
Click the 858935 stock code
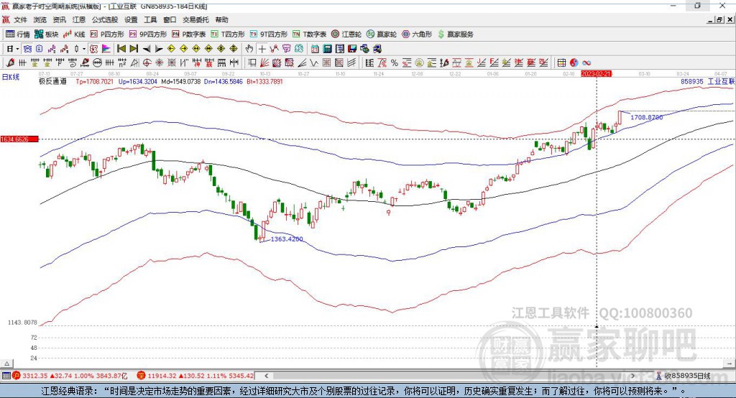click(x=692, y=82)
